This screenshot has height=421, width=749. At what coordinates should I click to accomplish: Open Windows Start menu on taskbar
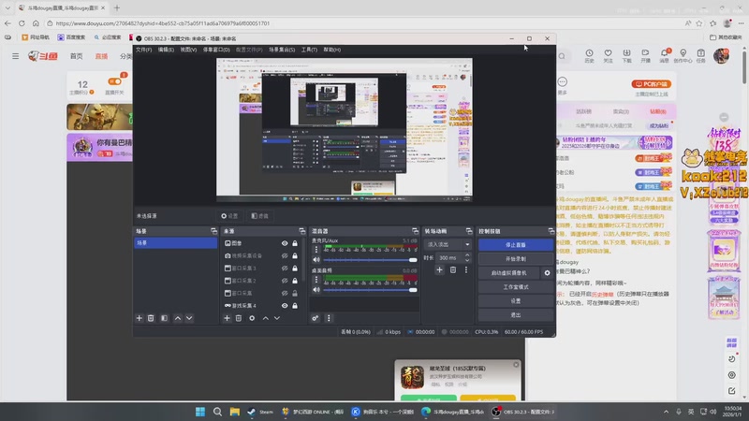tap(200, 412)
